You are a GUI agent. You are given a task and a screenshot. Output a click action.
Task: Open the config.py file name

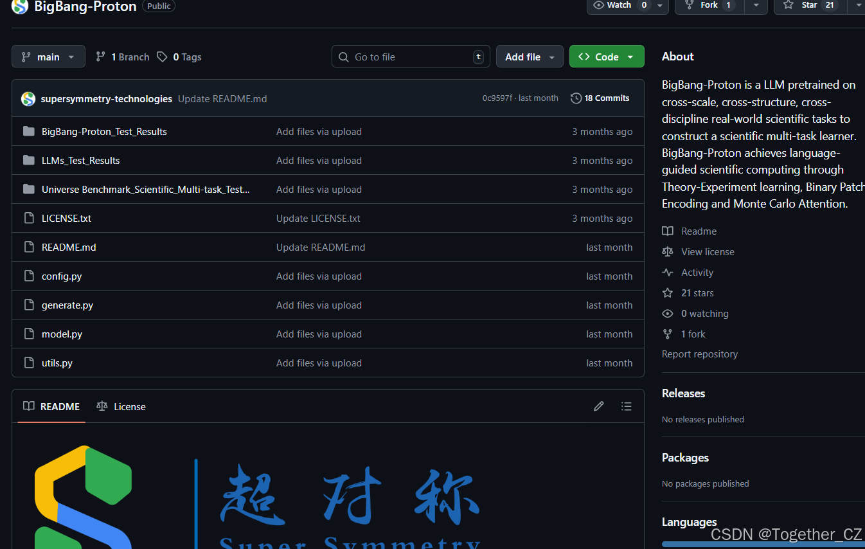tap(62, 276)
